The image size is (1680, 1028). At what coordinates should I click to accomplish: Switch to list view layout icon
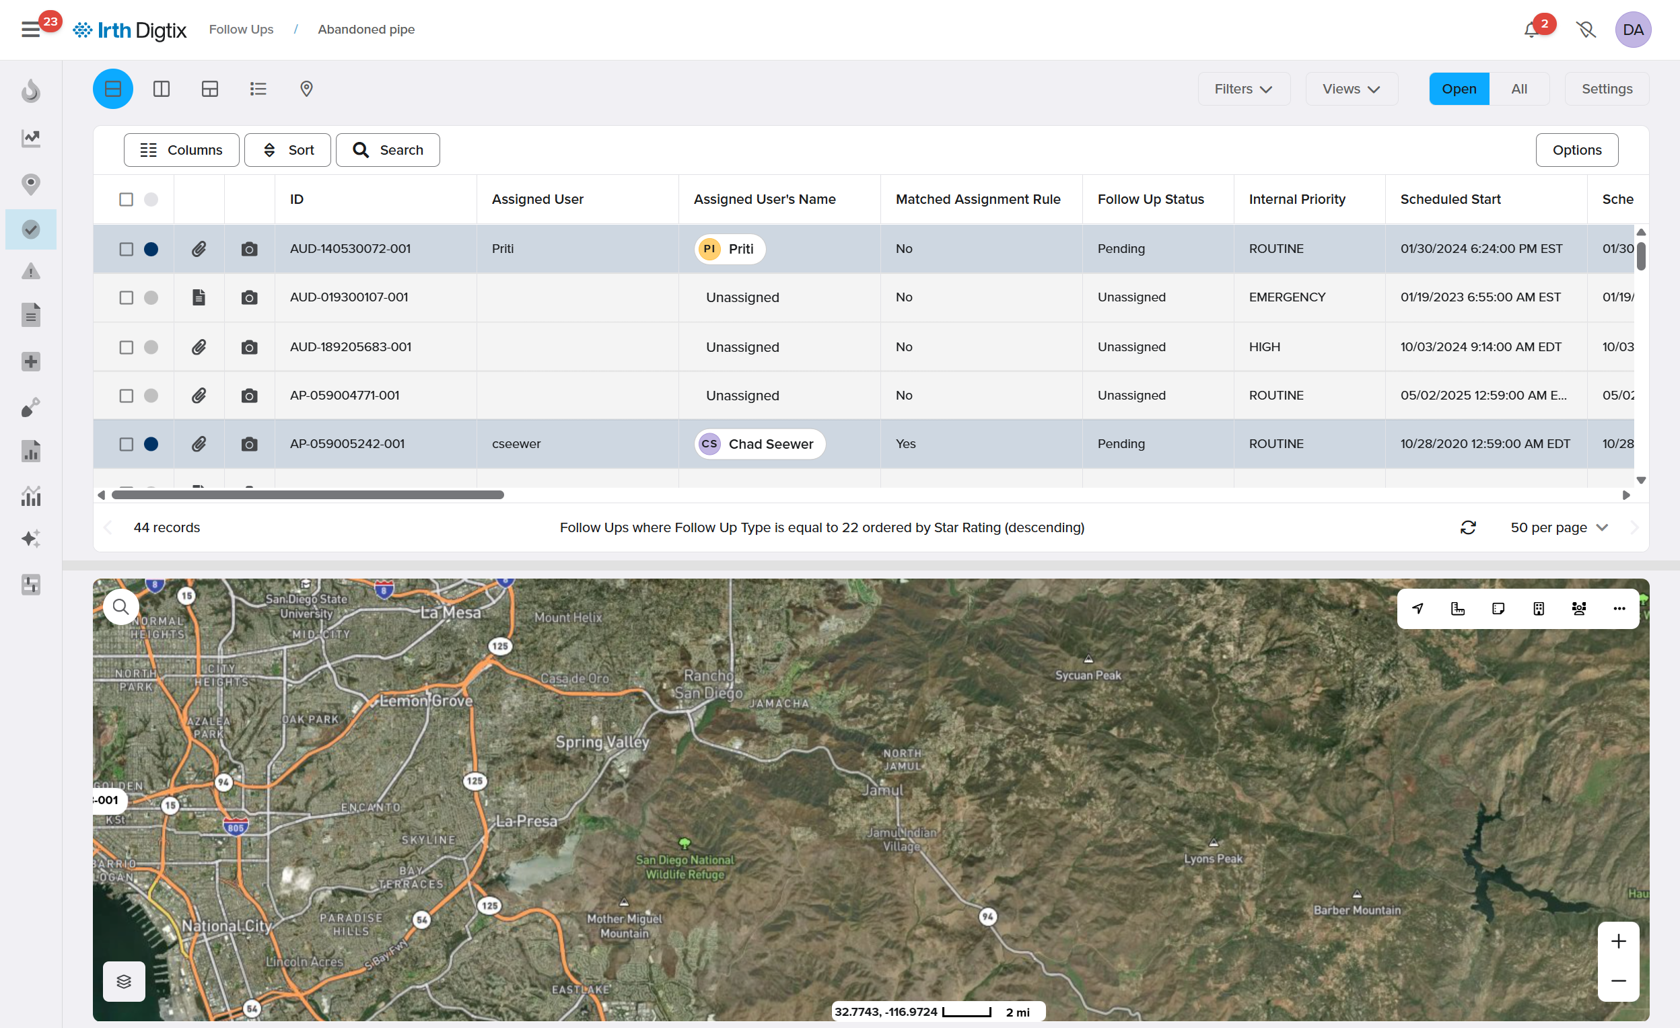click(x=258, y=89)
